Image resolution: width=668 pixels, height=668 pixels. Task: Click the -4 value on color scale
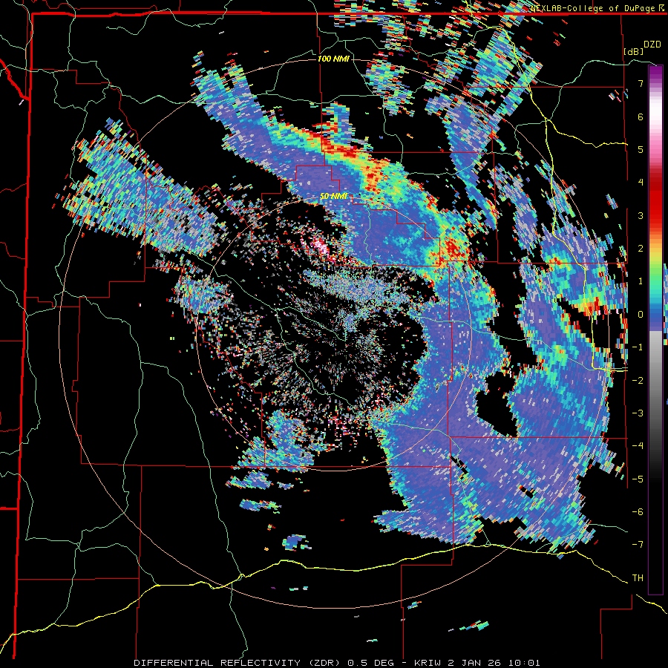[x=638, y=445]
